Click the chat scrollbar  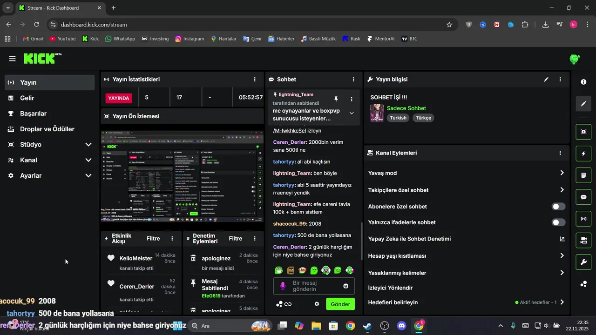(x=361, y=241)
